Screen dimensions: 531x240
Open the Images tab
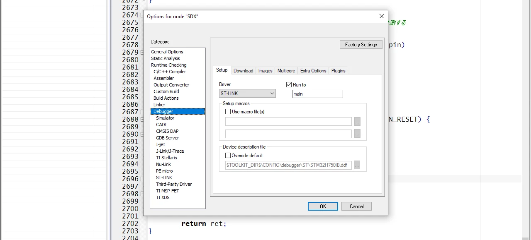(265, 71)
